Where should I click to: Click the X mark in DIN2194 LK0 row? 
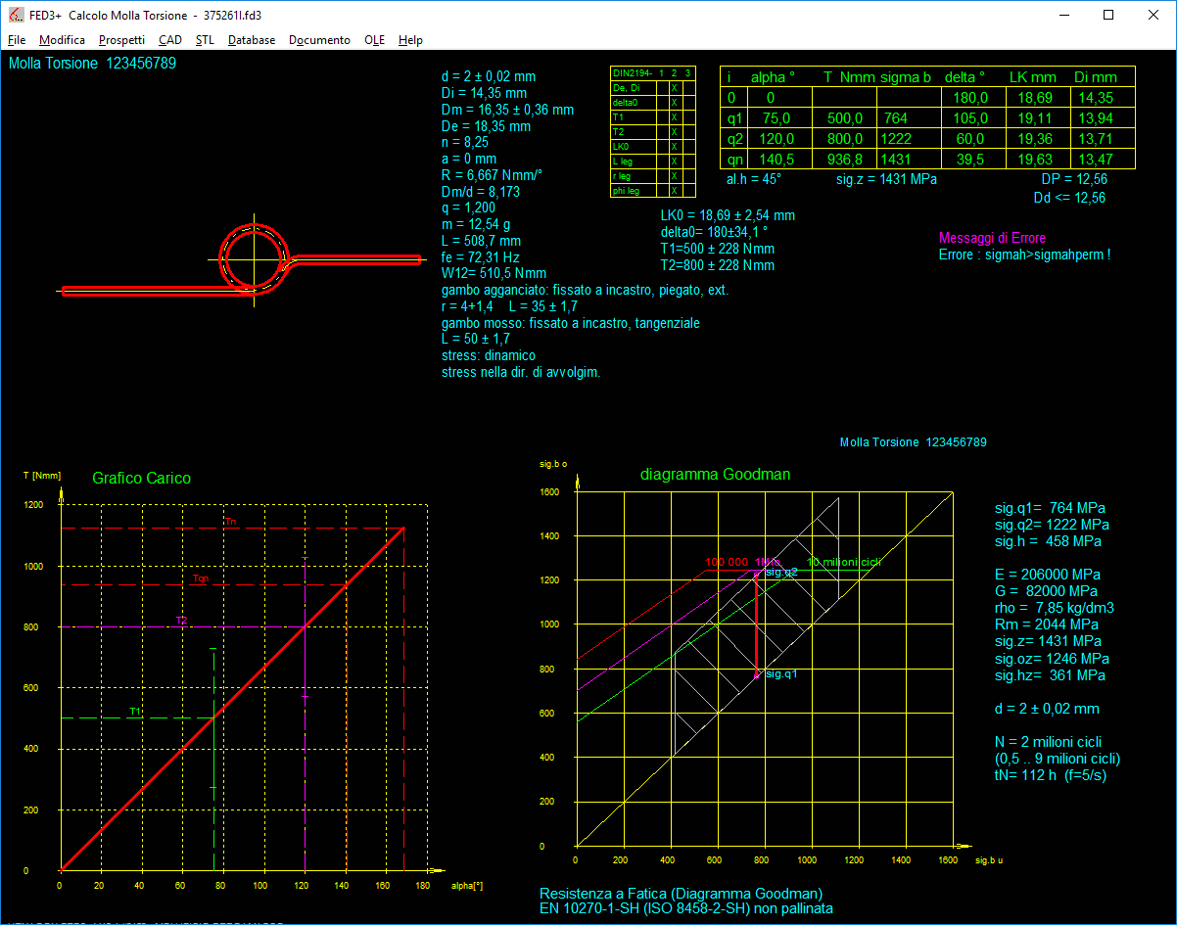pyautogui.click(x=675, y=147)
